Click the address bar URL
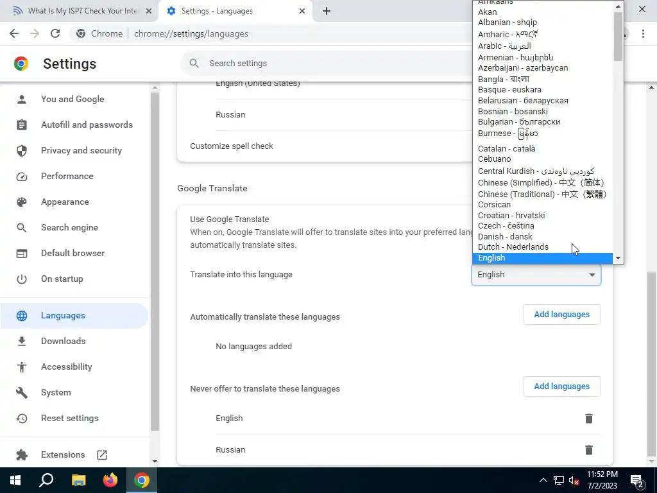Screen dimensions: 657x493 coord(191,33)
